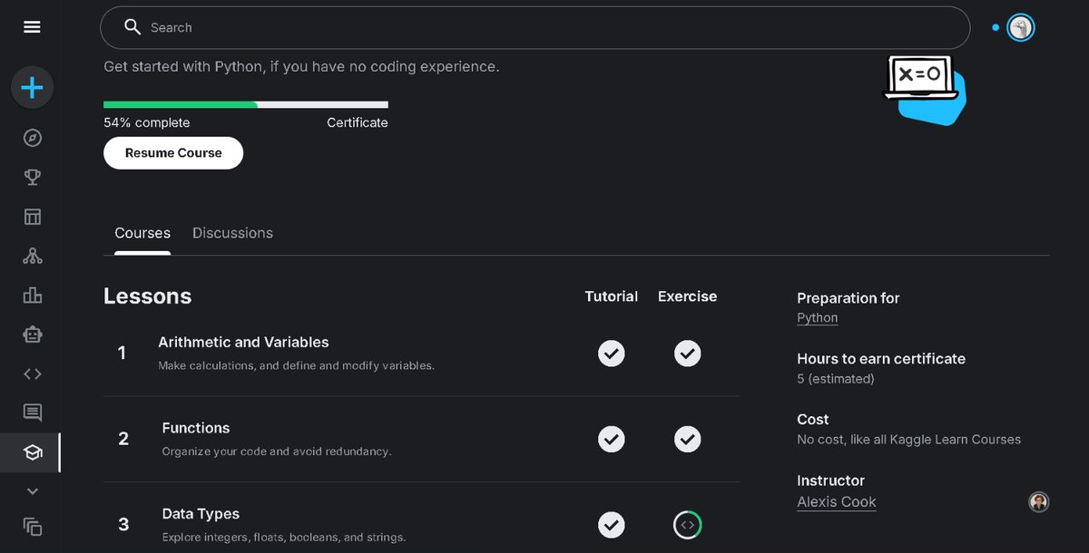Click the 'Cost' heading
Image resolution: width=1089 pixels, height=553 pixels.
pyautogui.click(x=813, y=420)
